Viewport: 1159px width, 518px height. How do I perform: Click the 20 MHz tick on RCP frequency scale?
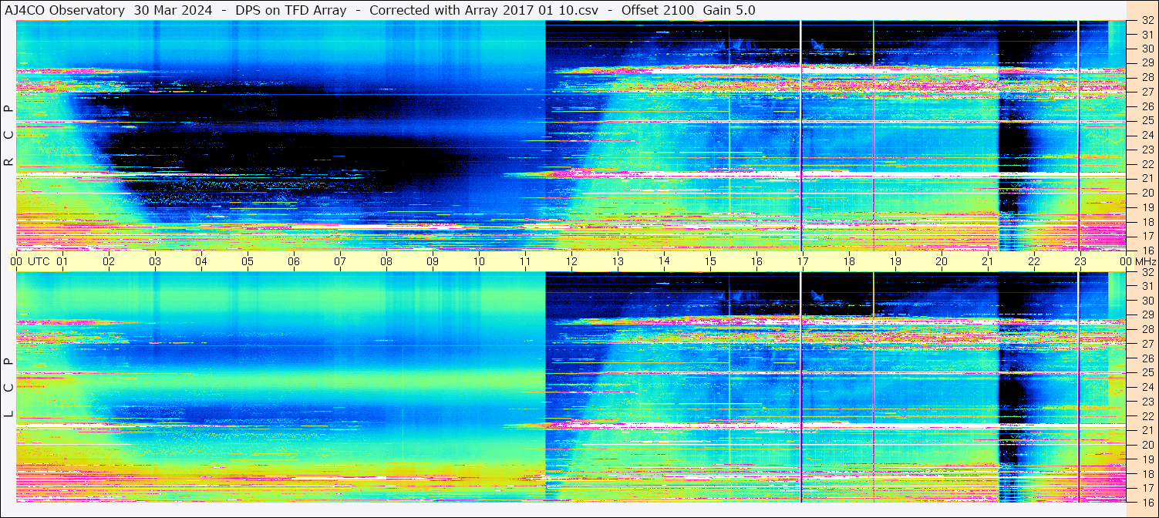click(x=1147, y=193)
